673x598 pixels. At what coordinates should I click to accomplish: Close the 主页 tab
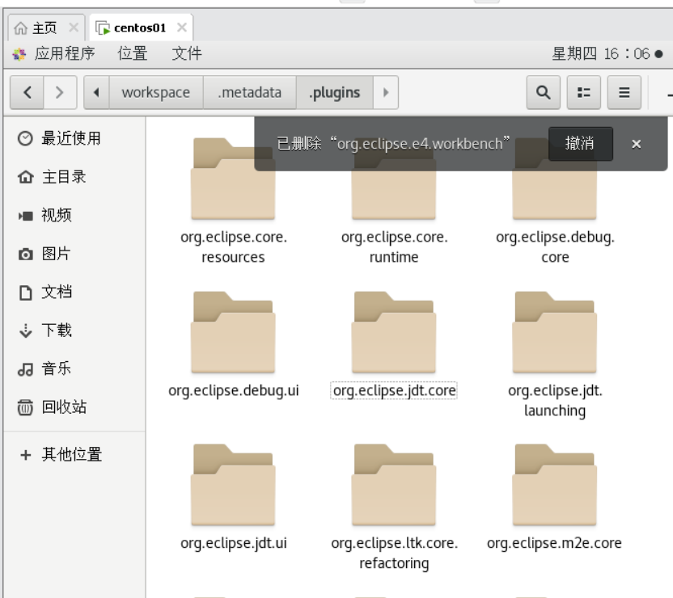click(x=74, y=27)
